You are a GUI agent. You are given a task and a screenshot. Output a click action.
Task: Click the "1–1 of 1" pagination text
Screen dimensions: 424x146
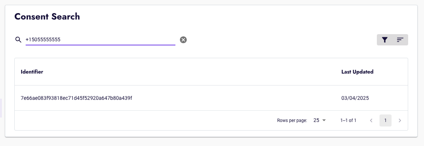[348, 120]
